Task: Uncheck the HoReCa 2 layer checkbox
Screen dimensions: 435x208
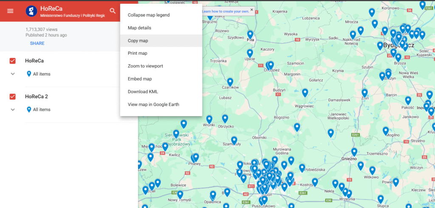Action: click(13, 97)
